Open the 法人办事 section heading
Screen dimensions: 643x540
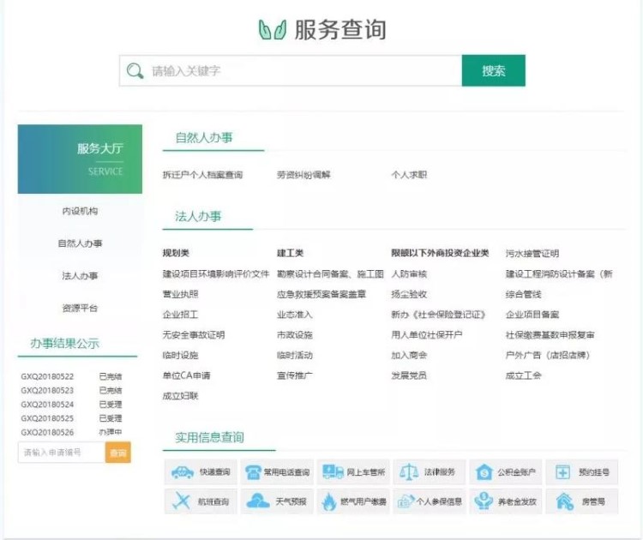coord(198,217)
